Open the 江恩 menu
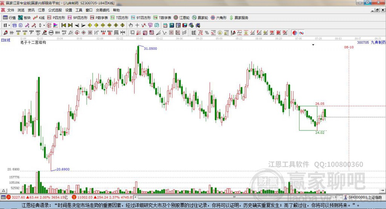This screenshot has width=386, height=209. coord(41,10)
